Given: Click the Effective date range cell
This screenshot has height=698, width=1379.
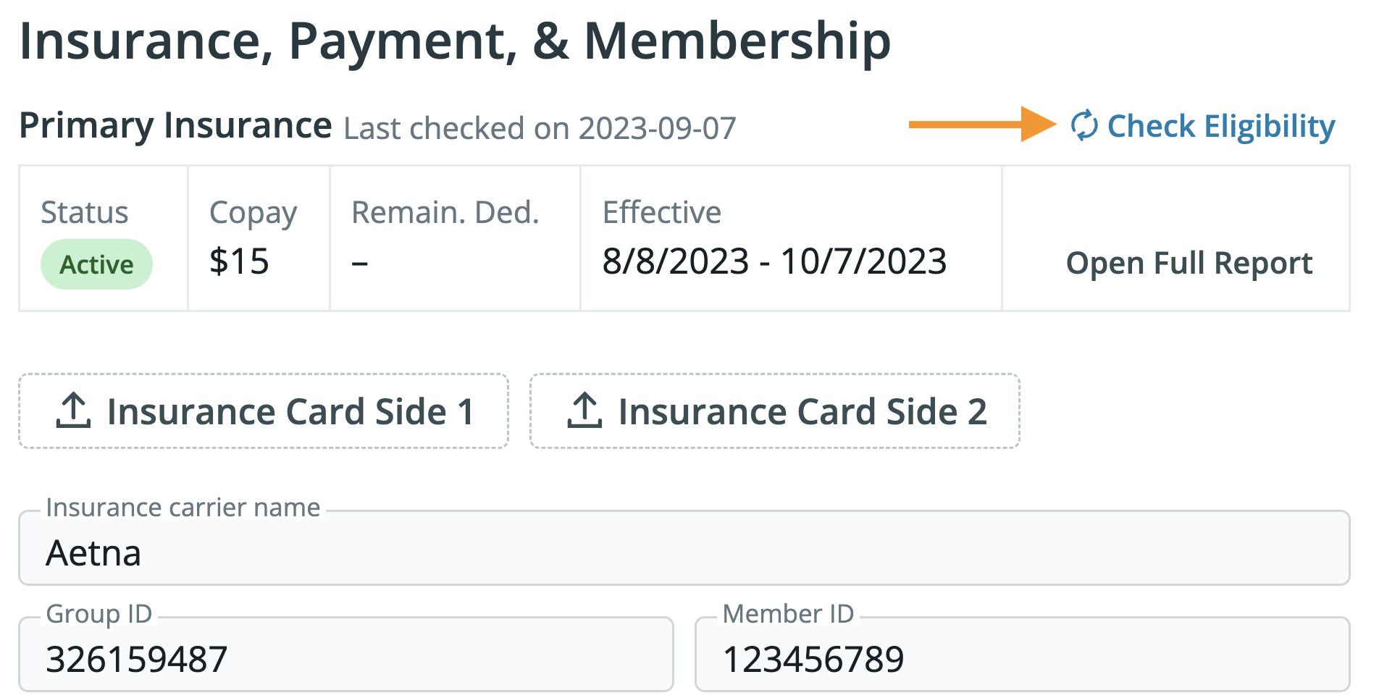Looking at the screenshot, I should pyautogui.click(x=774, y=261).
